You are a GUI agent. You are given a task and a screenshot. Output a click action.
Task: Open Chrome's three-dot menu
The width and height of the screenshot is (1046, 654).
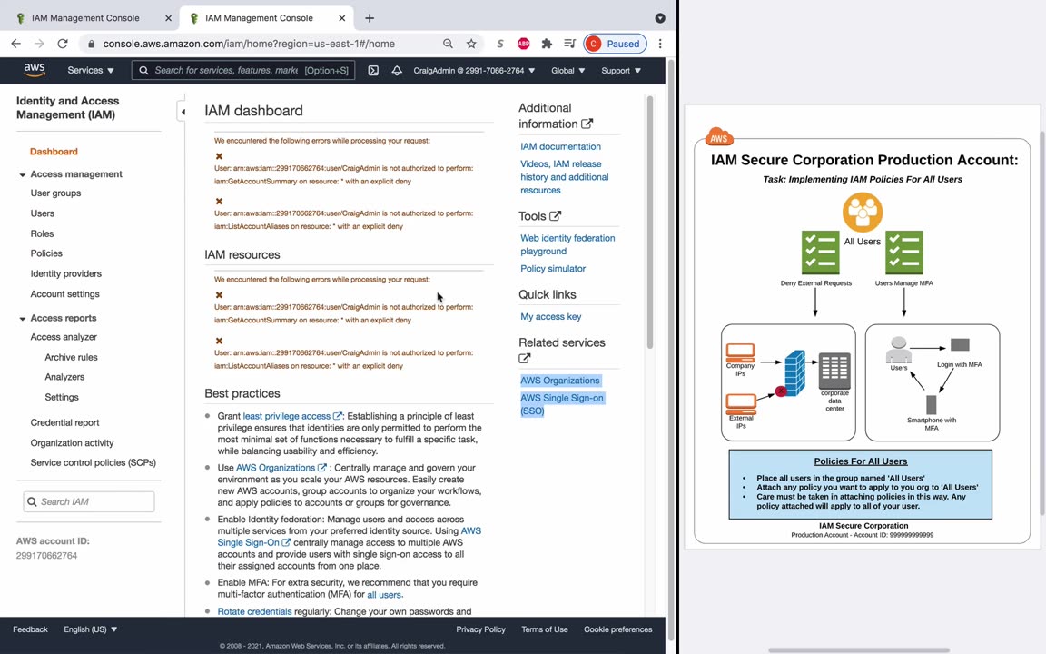point(660,44)
